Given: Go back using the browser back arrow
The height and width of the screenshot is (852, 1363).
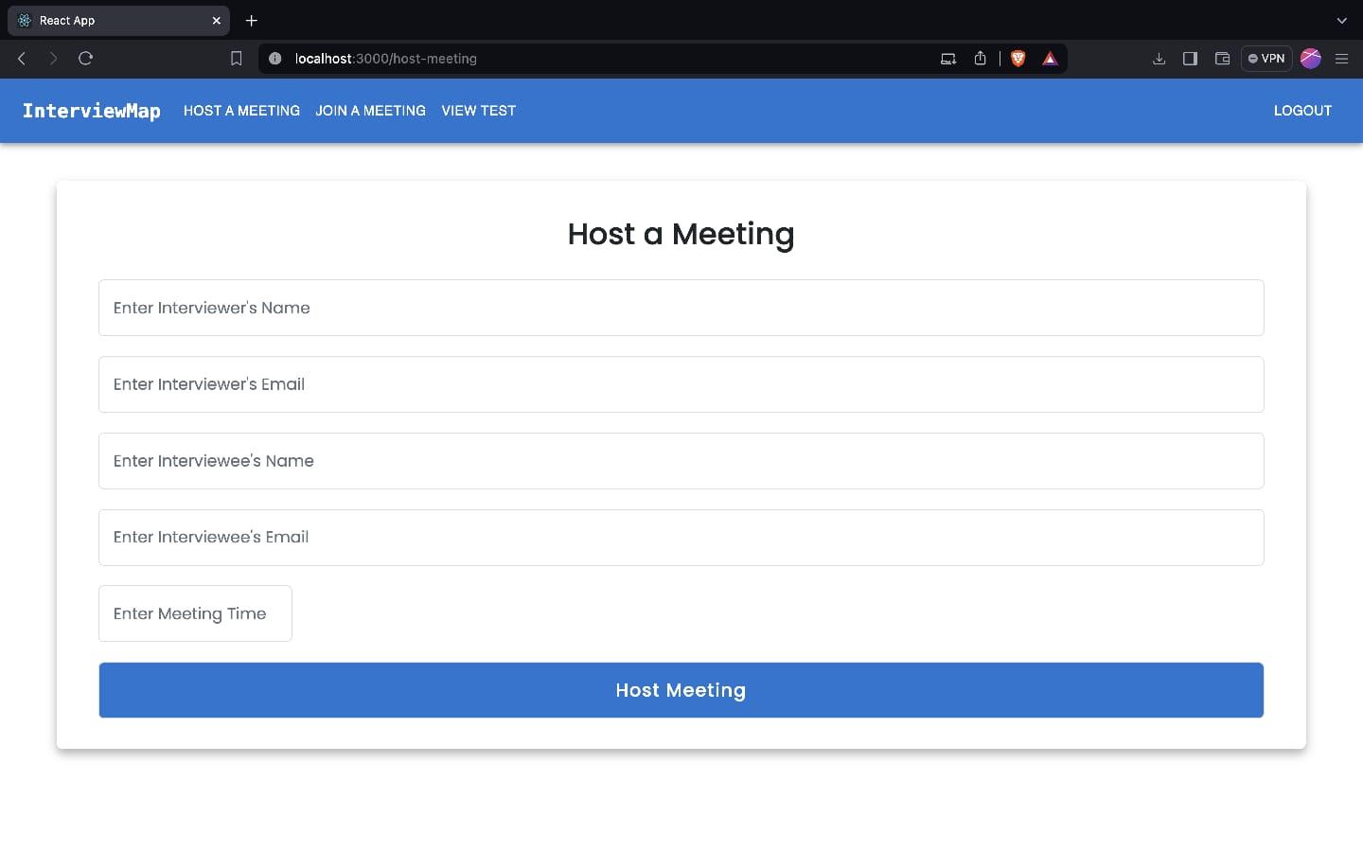Looking at the screenshot, I should 22,59.
